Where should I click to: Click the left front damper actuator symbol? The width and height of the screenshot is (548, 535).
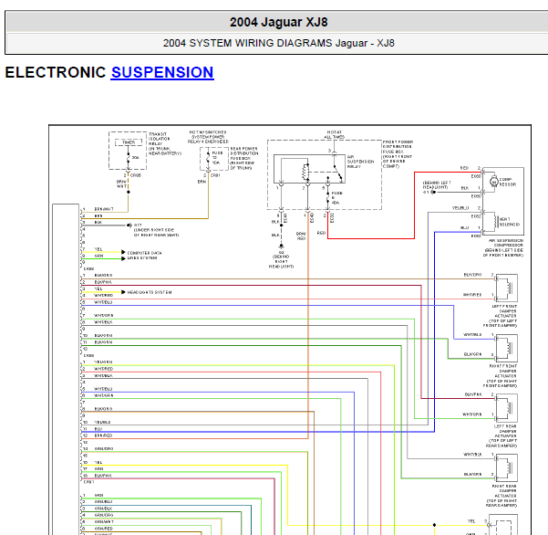(x=506, y=288)
